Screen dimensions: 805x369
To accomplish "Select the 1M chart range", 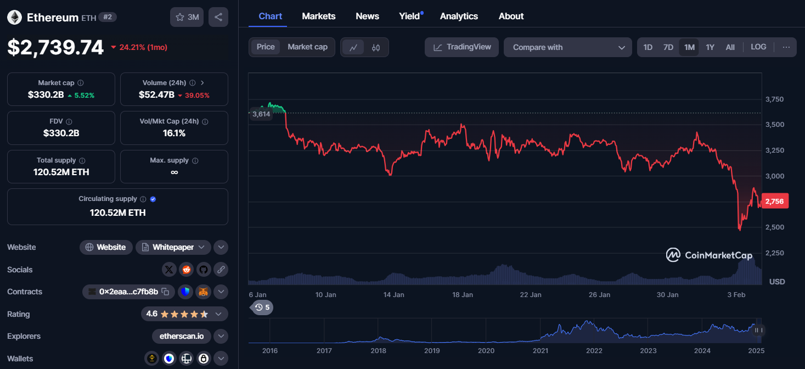I will pos(689,47).
